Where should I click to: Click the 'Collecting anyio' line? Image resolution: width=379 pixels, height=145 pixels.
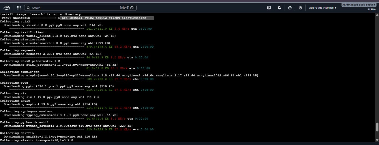[15, 101]
